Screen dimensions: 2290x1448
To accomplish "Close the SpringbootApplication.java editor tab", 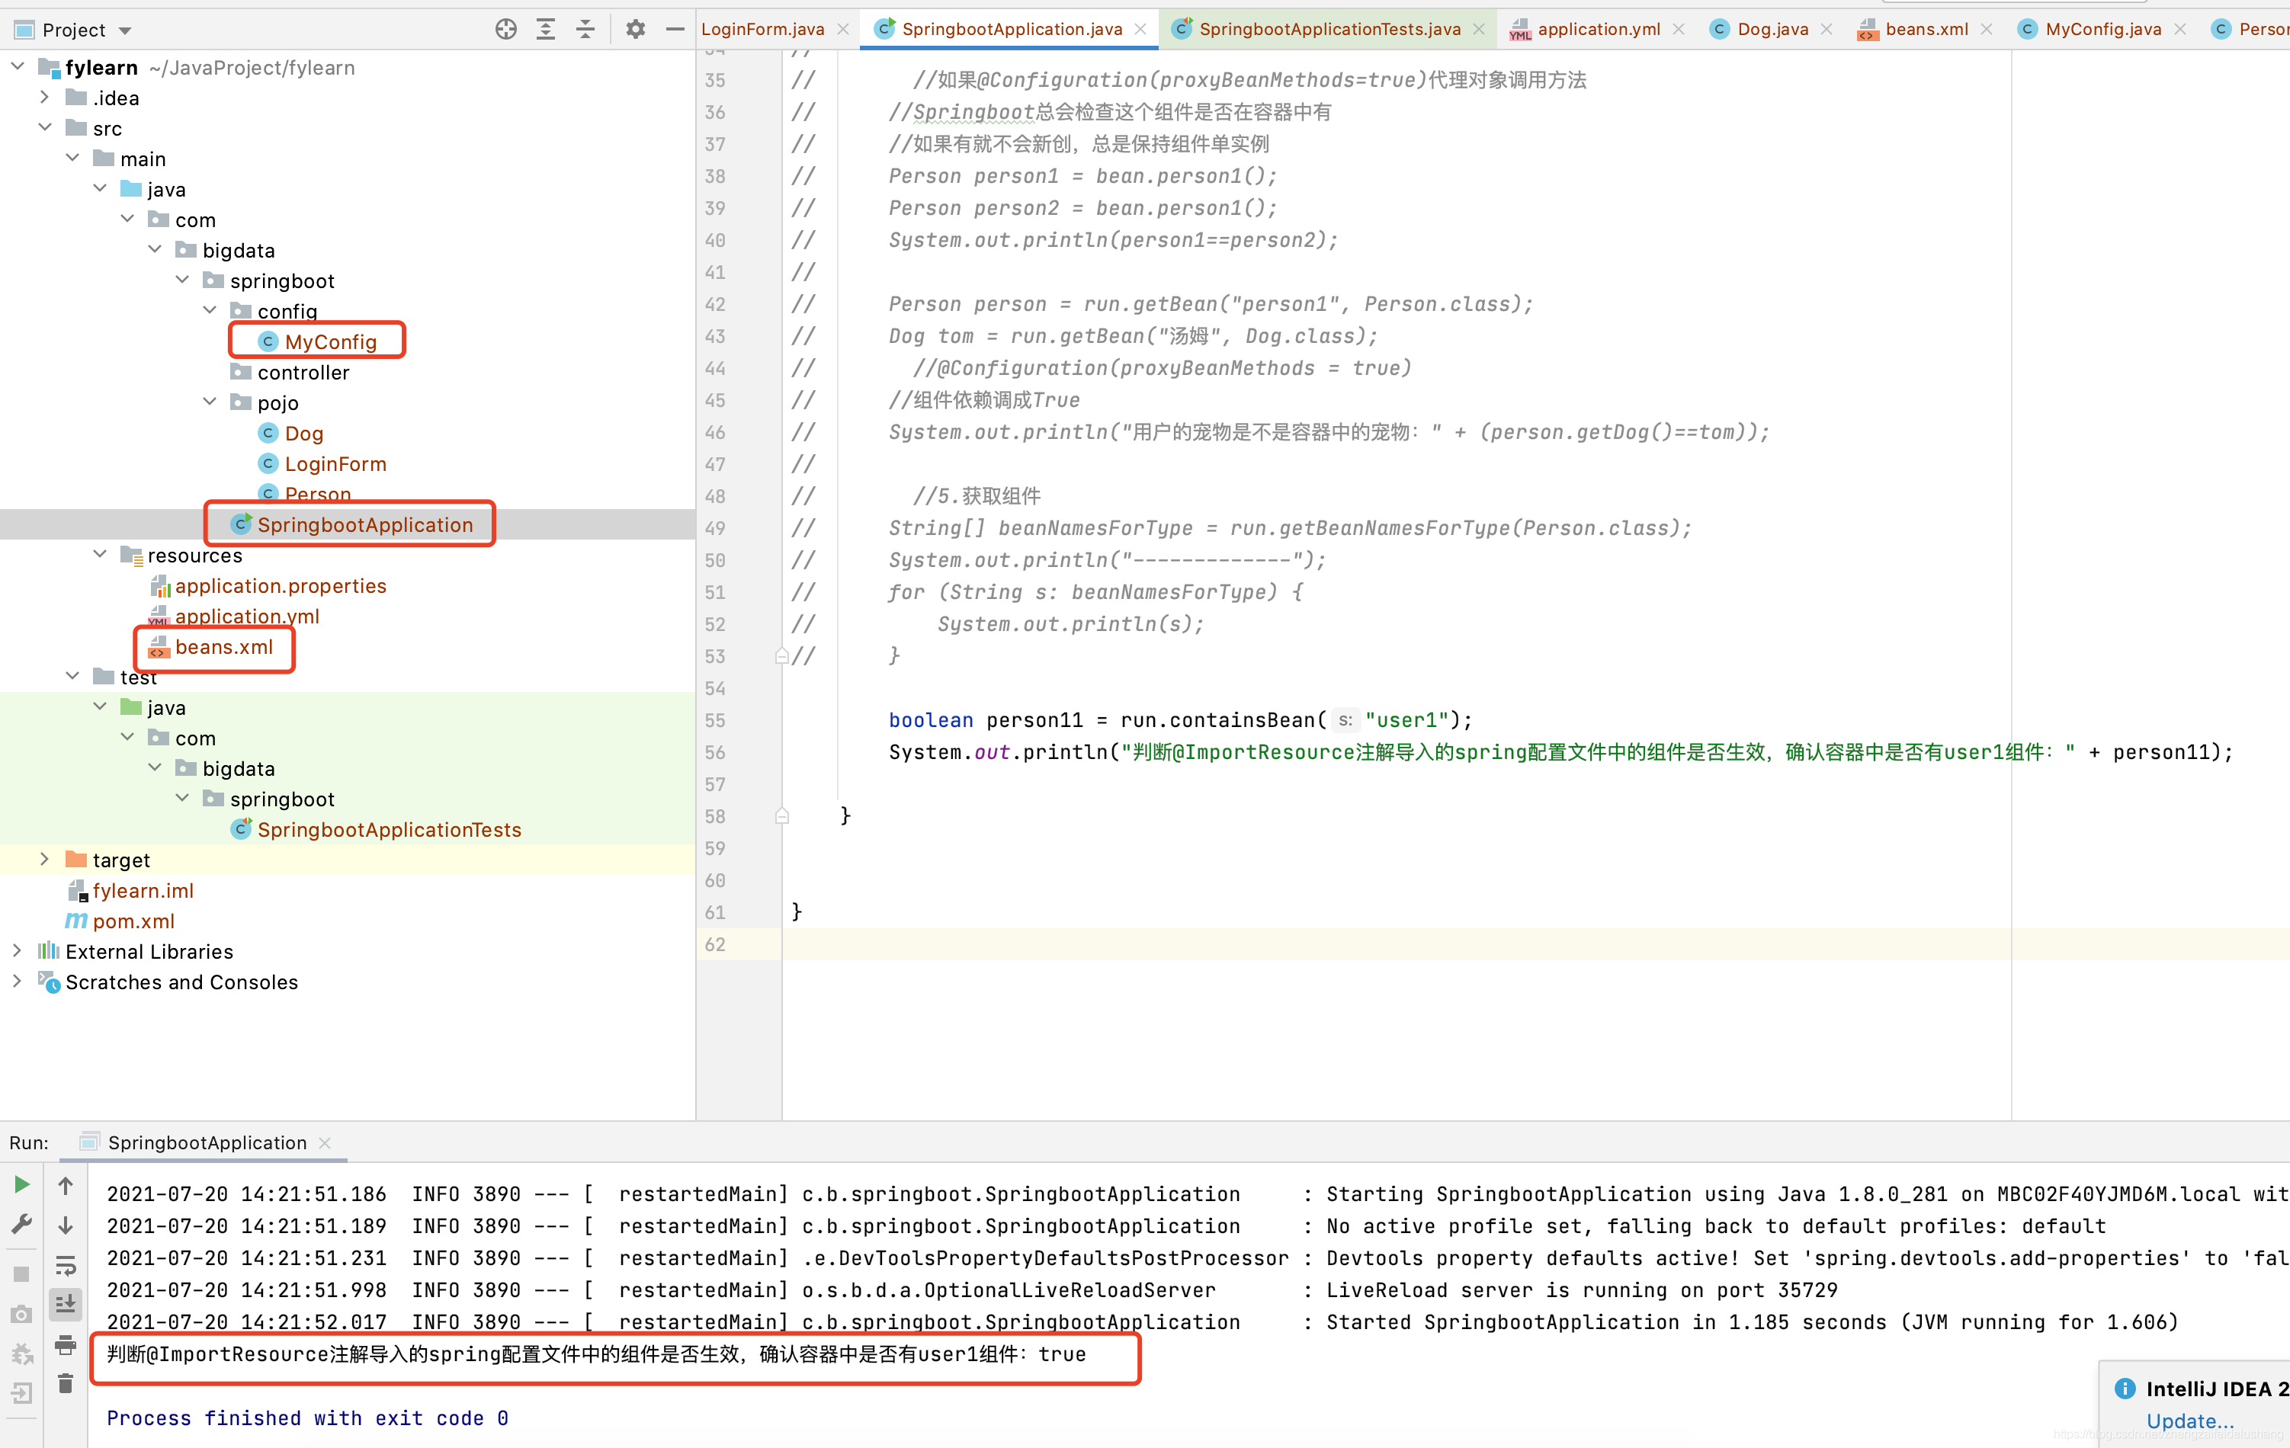I will pos(1140,30).
